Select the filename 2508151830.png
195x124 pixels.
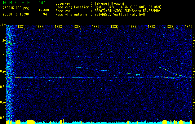(16, 8)
